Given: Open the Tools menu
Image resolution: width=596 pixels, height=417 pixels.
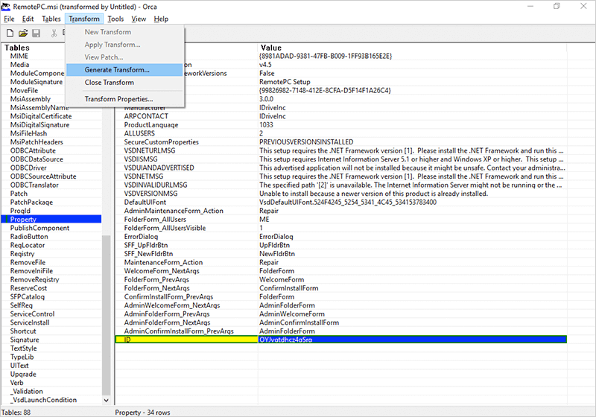Looking at the screenshot, I should coord(115,19).
